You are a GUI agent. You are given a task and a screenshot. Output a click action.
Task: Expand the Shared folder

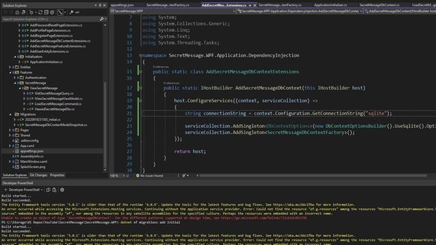(10, 135)
